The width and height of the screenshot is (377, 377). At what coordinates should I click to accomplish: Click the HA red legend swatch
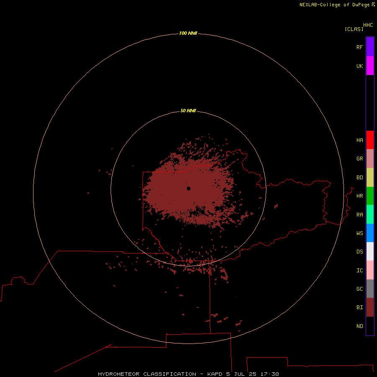[370, 140]
